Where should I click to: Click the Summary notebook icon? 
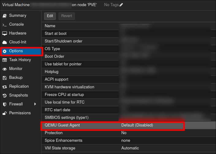pyautogui.click(x=5, y=16)
